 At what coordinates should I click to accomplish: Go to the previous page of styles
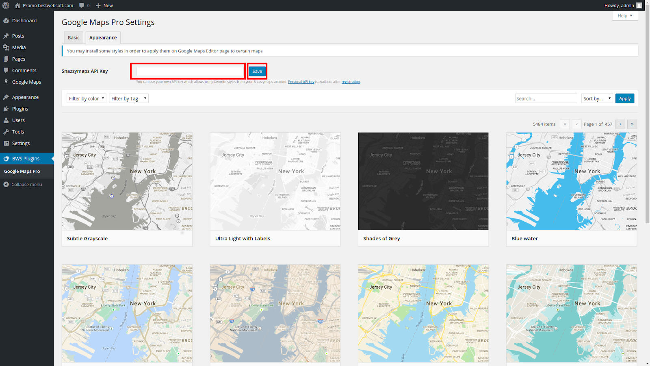[576, 124]
